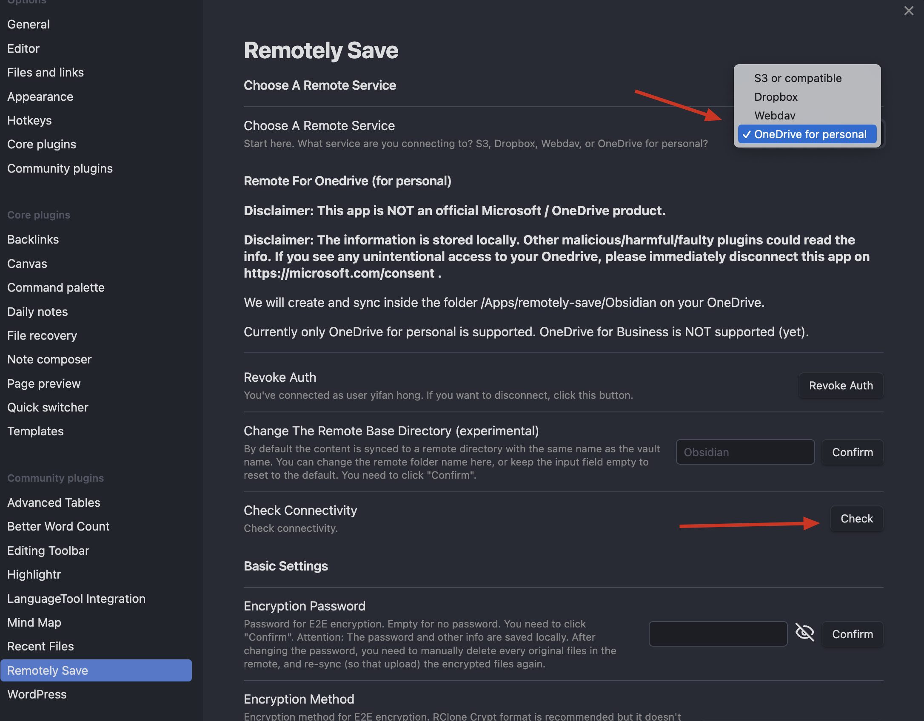Navigate to Hotkeys settings panel
The image size is (924, 721).
click(x=29, y=120)
